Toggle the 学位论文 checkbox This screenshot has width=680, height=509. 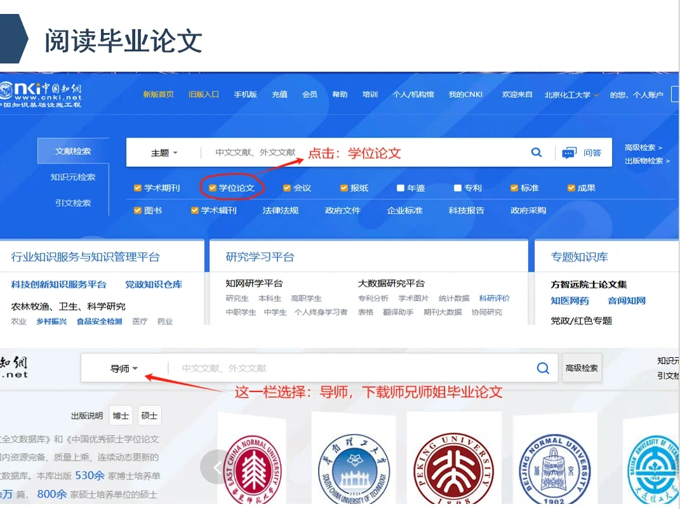click(212, 188)
